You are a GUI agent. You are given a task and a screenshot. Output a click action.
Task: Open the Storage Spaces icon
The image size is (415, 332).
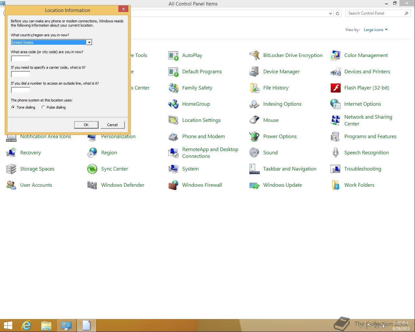pyautogui.click(x=11, y=169)
